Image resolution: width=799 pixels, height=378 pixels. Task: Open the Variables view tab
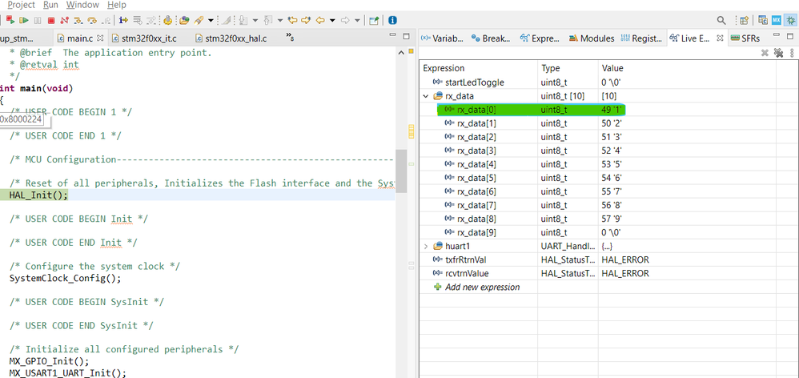pyautogui.click(x=442, y=38)
